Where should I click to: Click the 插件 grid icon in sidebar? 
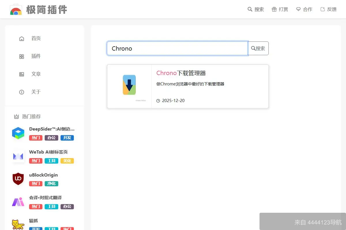coord(21,56)
